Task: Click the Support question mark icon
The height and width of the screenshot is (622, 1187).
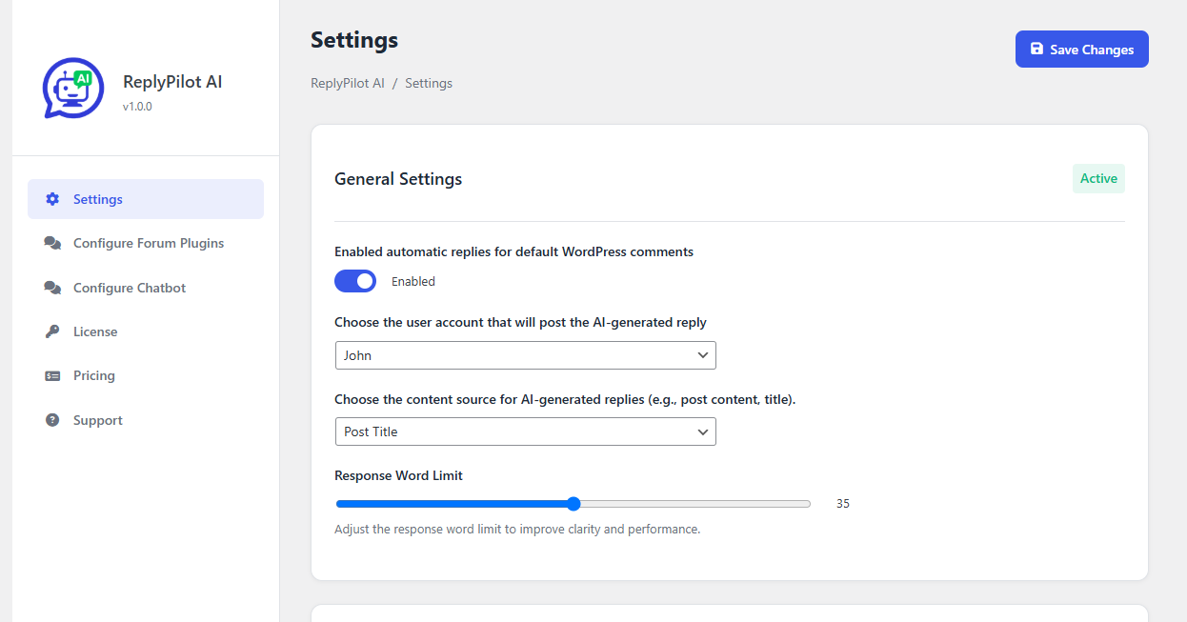Action: pos(52,420)
